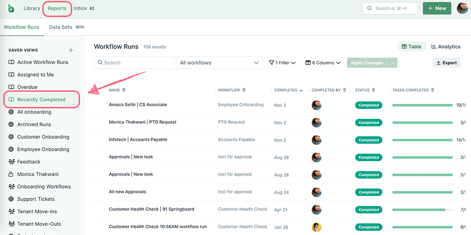The image size is (471, 235).
Task: Click the group icon beside Tenant Move-Ins
Action: tap(11, 212)
